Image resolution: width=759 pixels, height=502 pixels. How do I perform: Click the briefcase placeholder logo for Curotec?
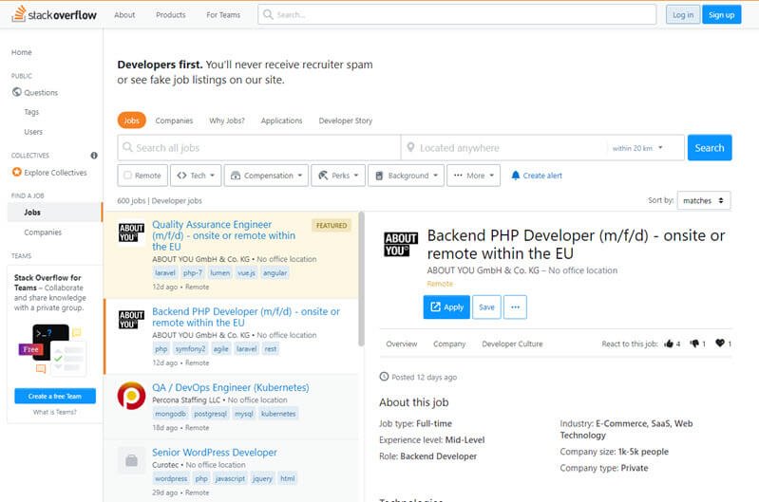point(131,460)
